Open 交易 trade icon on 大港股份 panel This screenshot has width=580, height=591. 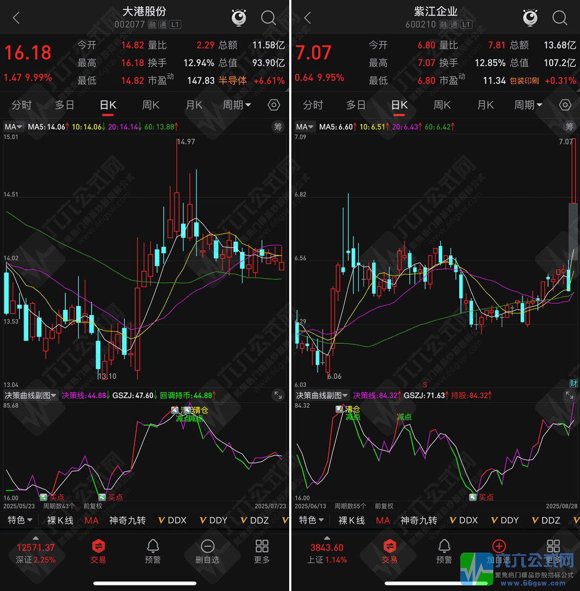98,551
